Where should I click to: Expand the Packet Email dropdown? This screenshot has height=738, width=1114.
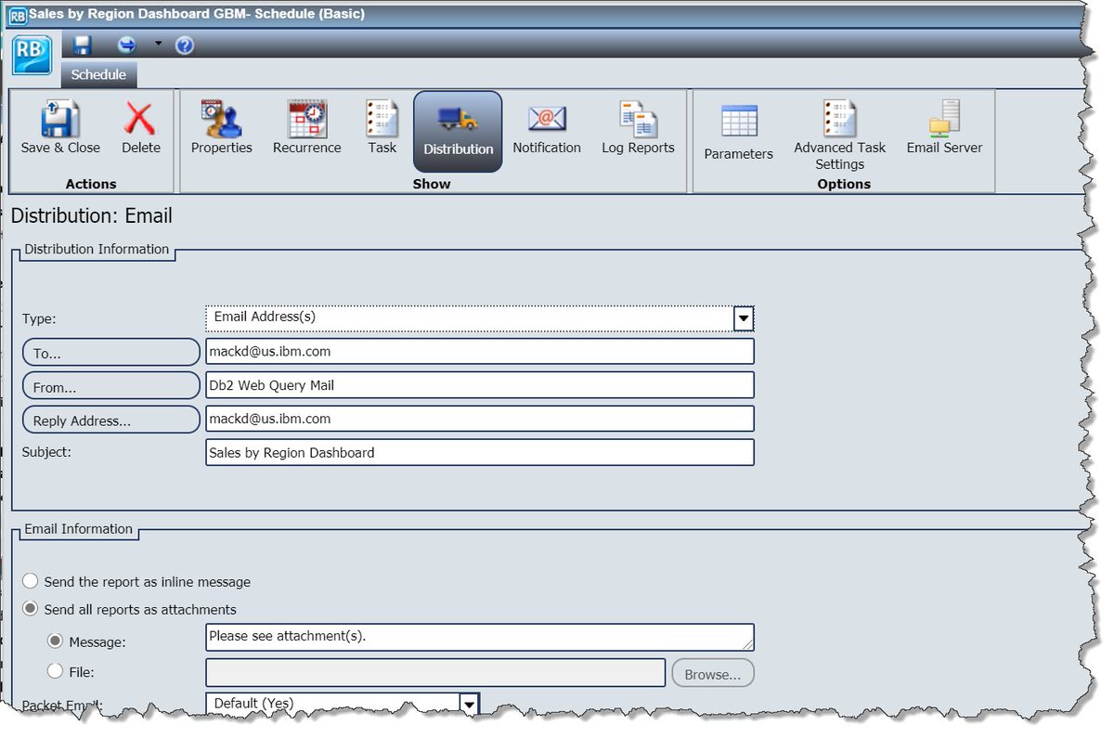point(469,703)
